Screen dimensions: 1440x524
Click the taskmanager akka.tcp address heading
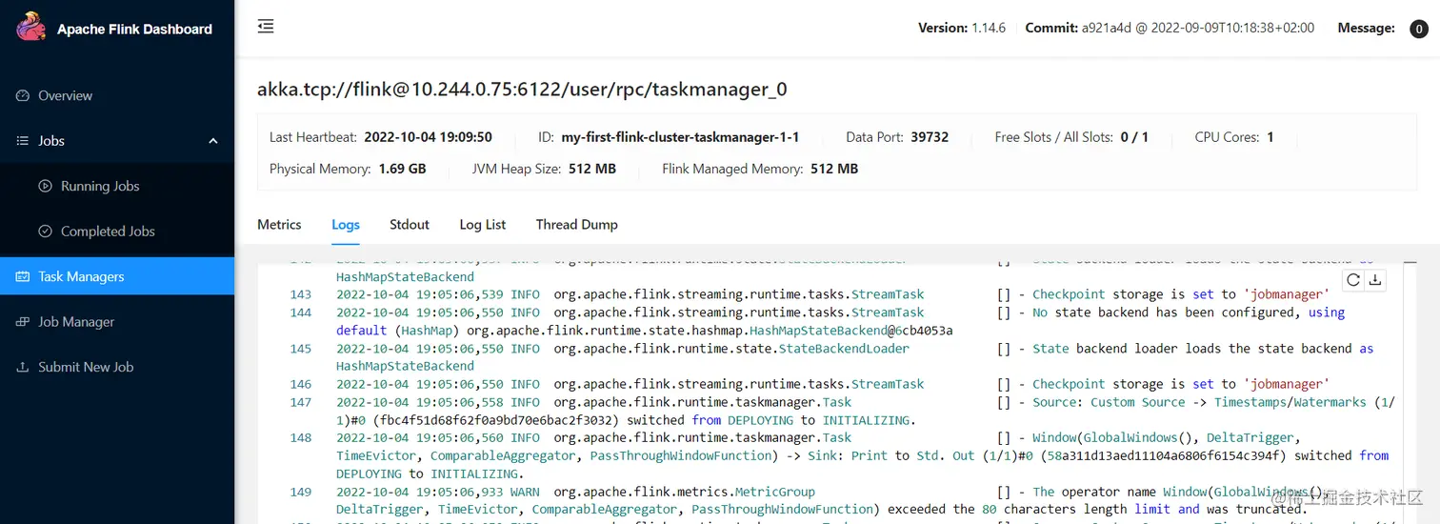[x=522, y=90]
